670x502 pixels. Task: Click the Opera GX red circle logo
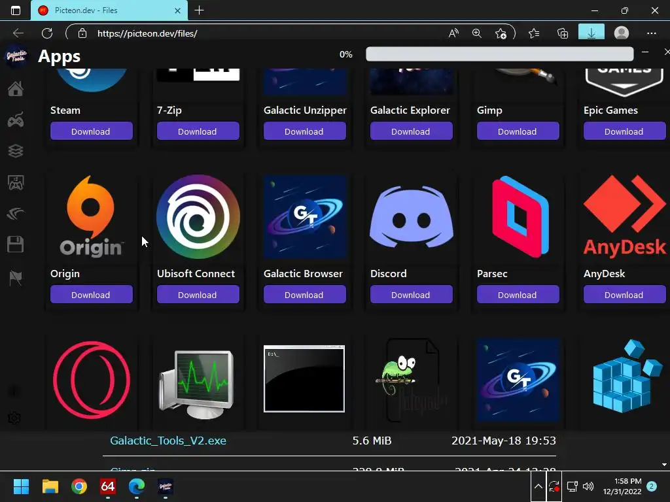click(92, 380)
